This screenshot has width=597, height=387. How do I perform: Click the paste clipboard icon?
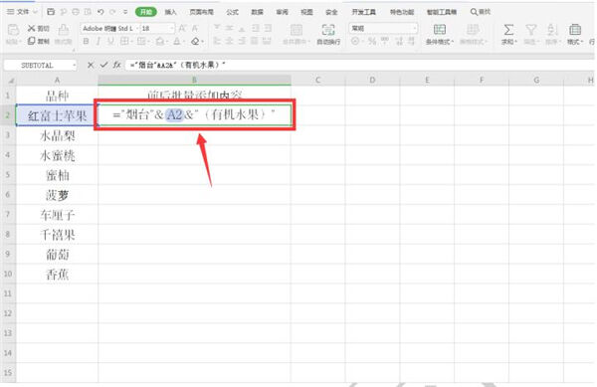click(x=13, y=30)
